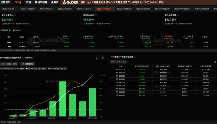Select 单周 interval above the chart
The image size is (217, 124).
click(x=9, y=64)
